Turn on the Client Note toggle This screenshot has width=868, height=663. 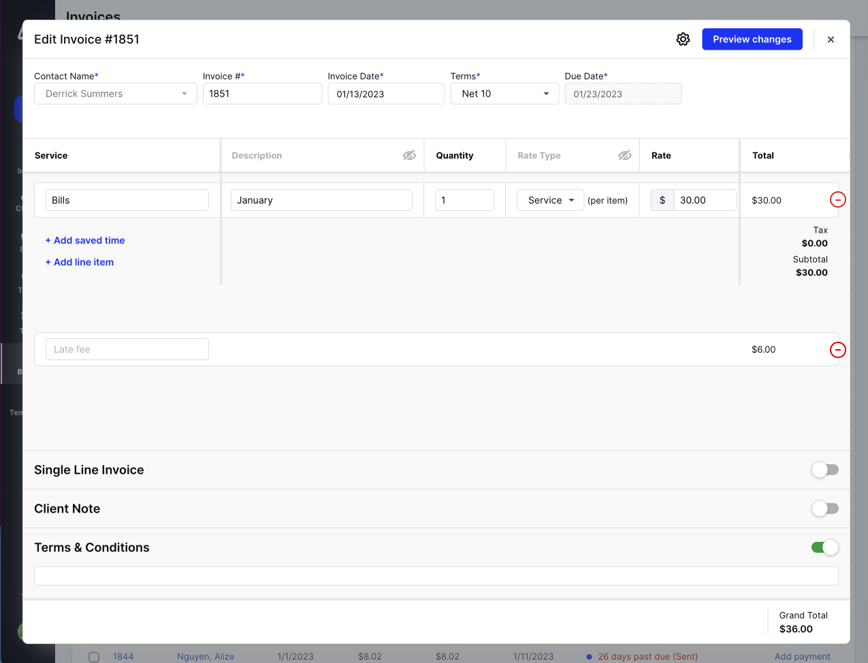[x=824, y=508]
